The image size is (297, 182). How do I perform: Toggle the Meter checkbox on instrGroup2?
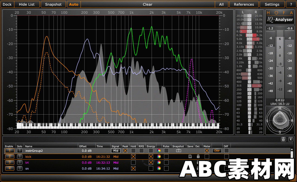[x=207, y=150]
